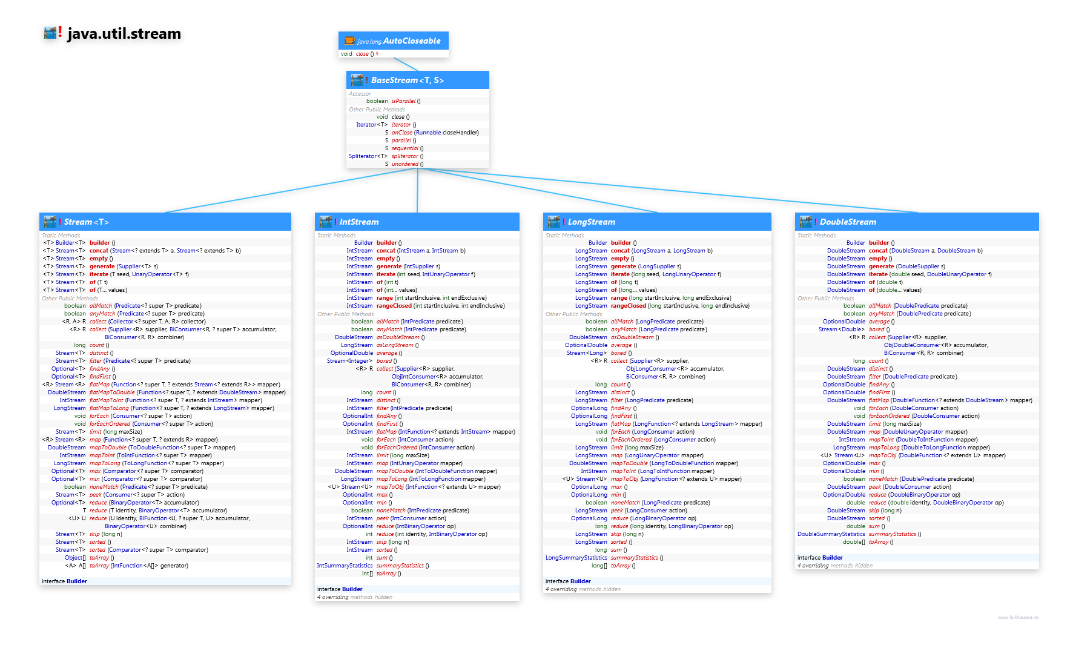
Task: Select summaryStatistics method in DoubleStream
Action: point(892,534)
